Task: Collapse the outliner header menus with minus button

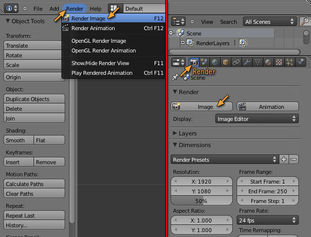Action: point(193,22)
